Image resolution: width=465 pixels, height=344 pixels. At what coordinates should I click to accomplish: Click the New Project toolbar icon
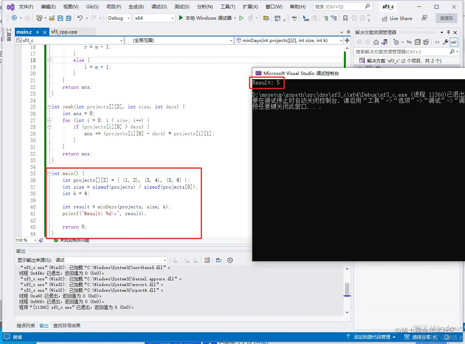39,18
